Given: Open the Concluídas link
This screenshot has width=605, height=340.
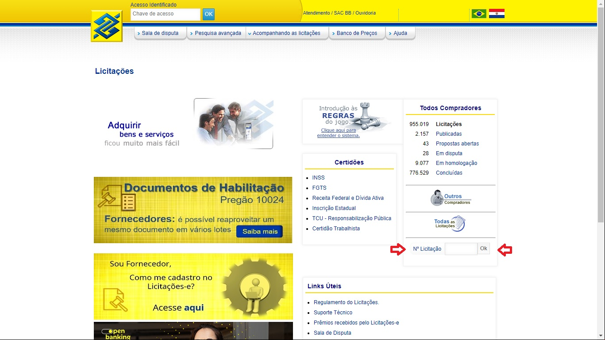Looking at the screenshot, I should (449, 173).
